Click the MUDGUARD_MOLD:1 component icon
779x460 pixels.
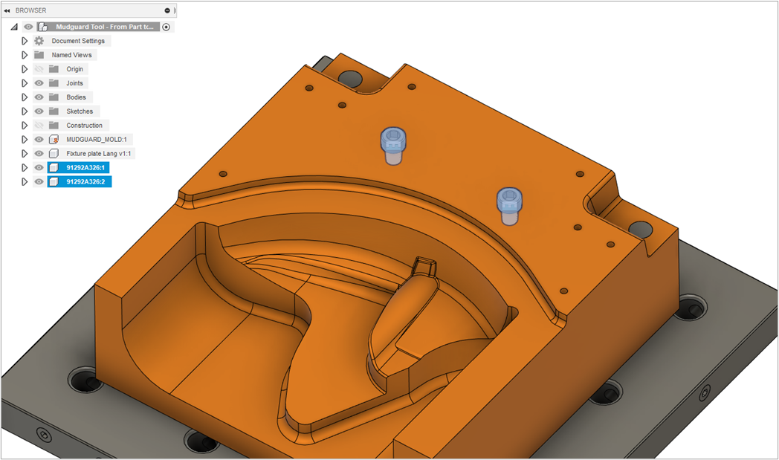click(x=54, y=140)
